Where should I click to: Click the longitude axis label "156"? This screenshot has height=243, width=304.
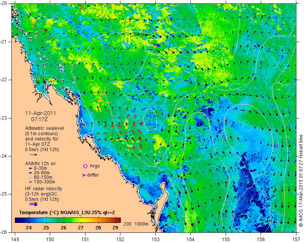pos(261,240)
